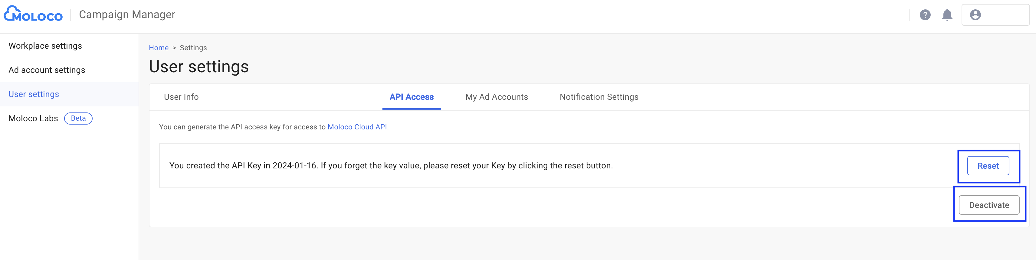
Task: Select the API Access tab
Action: coord(411,97)
